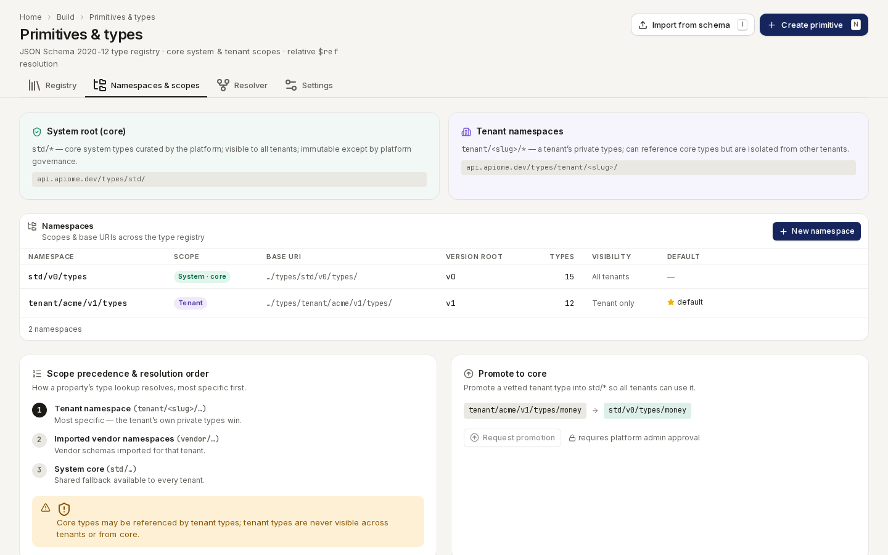Add a New namespace

tap(816, 231)
